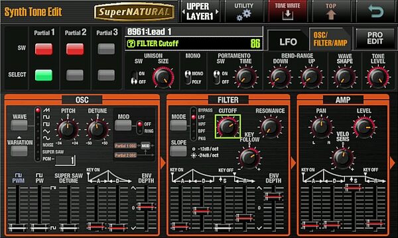Click the FILTER Cutoff value 86
Image resolution: width=398 pixels, height=238 pixels.
coord(255,44)
